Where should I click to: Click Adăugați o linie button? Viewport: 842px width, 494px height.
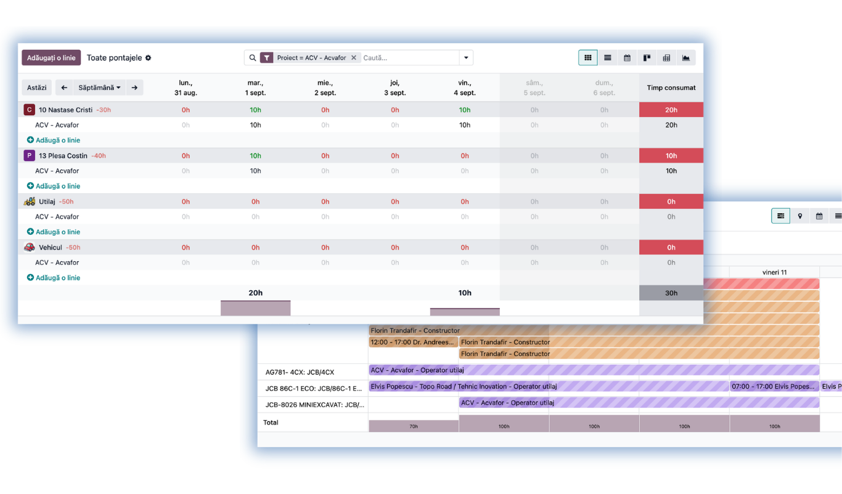(x=51, y=58)
